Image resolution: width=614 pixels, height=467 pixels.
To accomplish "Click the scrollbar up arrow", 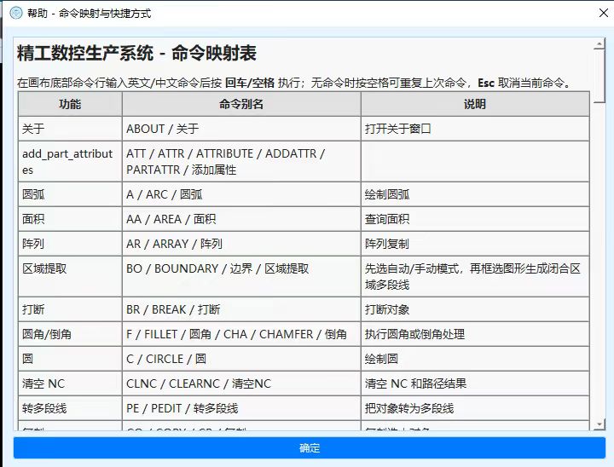I will point(600,43).
